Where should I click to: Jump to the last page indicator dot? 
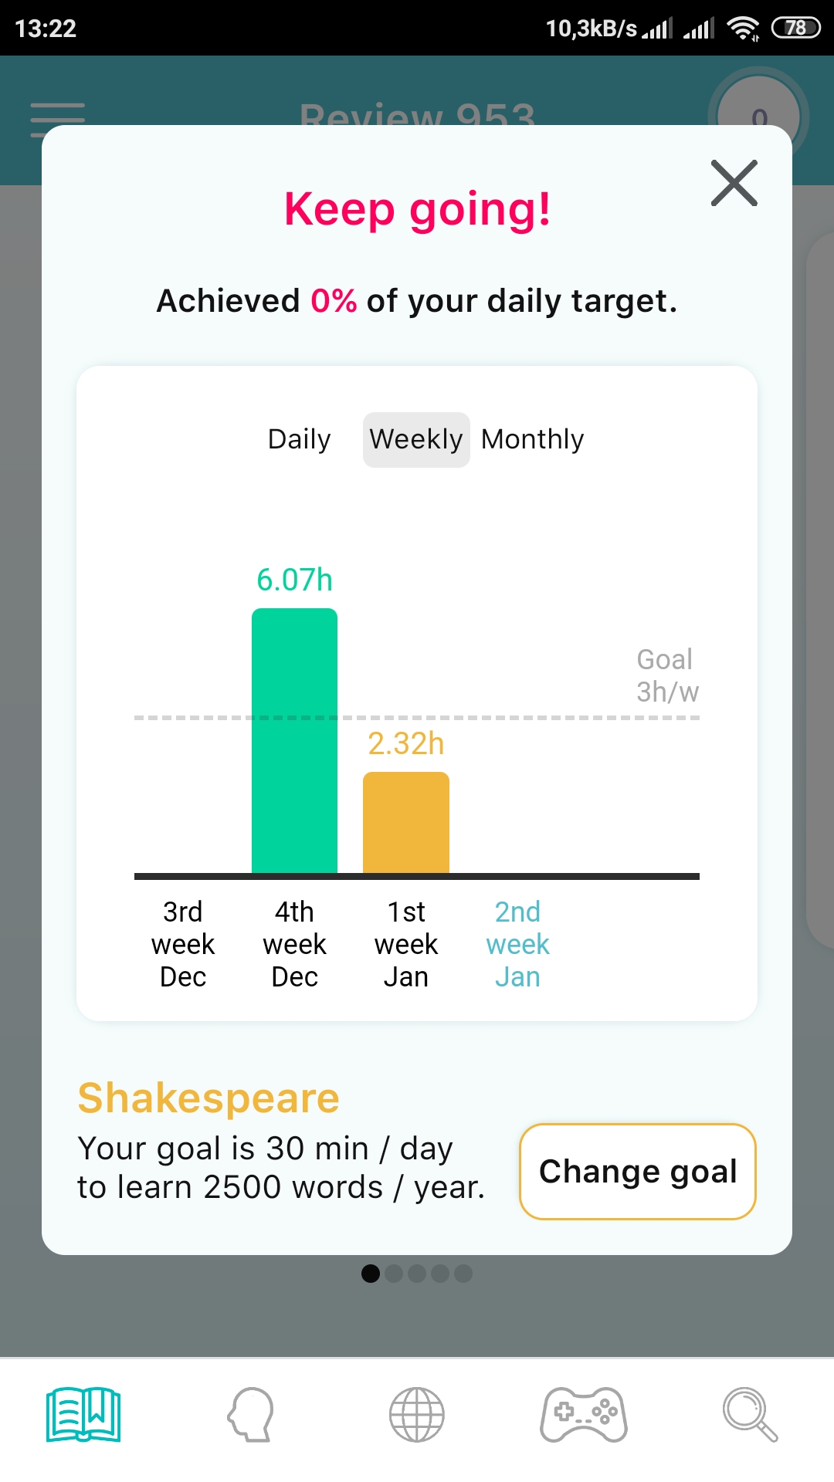click(463, 1274)
